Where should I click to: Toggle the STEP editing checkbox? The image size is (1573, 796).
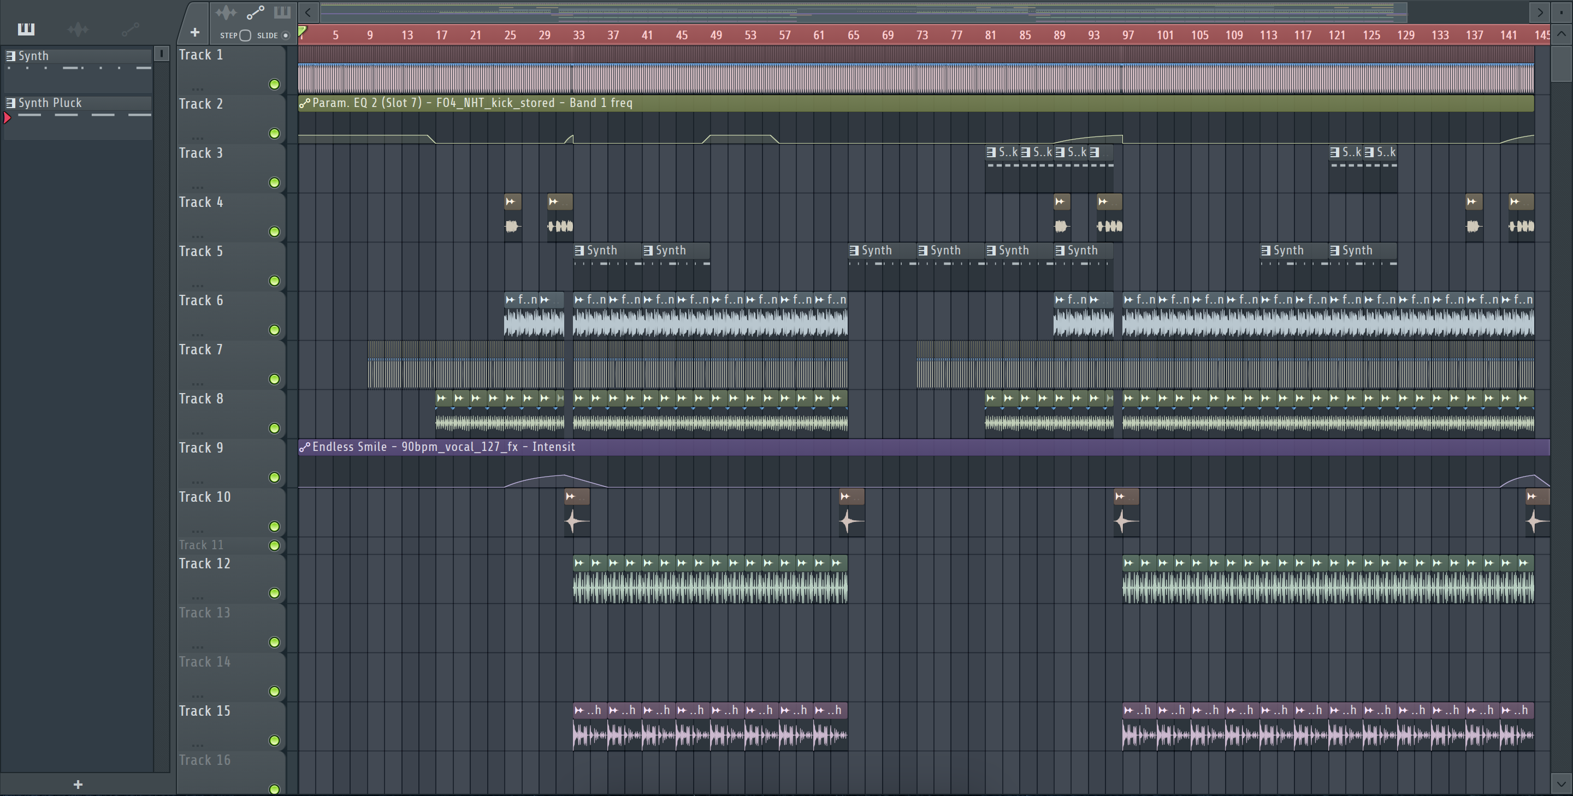click(x=245, y=35)
